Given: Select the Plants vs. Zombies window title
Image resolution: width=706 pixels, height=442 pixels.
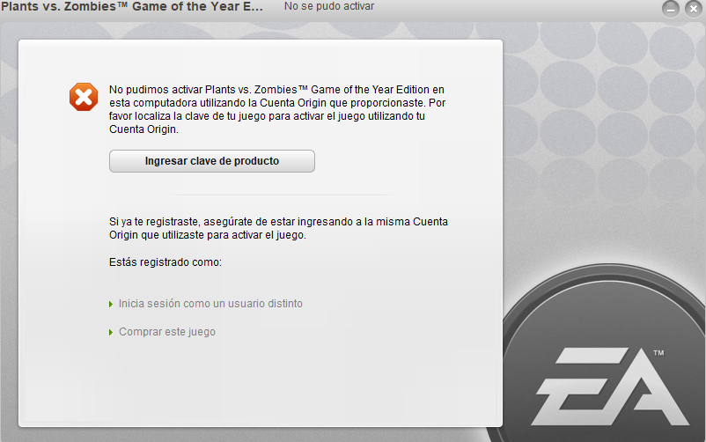Looking at the screenshot, I should 132,7.
